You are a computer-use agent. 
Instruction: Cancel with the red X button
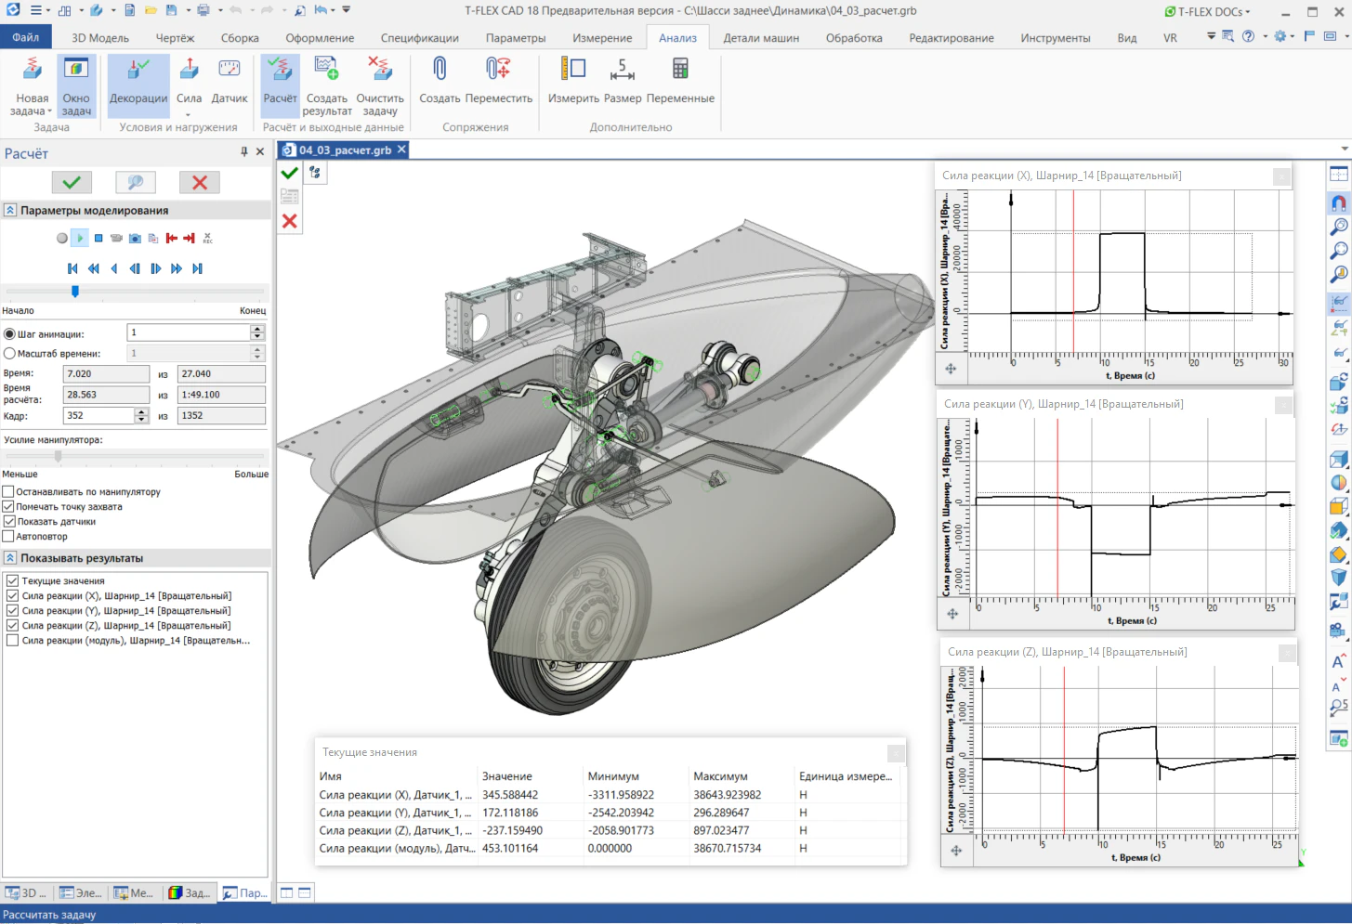tap(199, 182)
